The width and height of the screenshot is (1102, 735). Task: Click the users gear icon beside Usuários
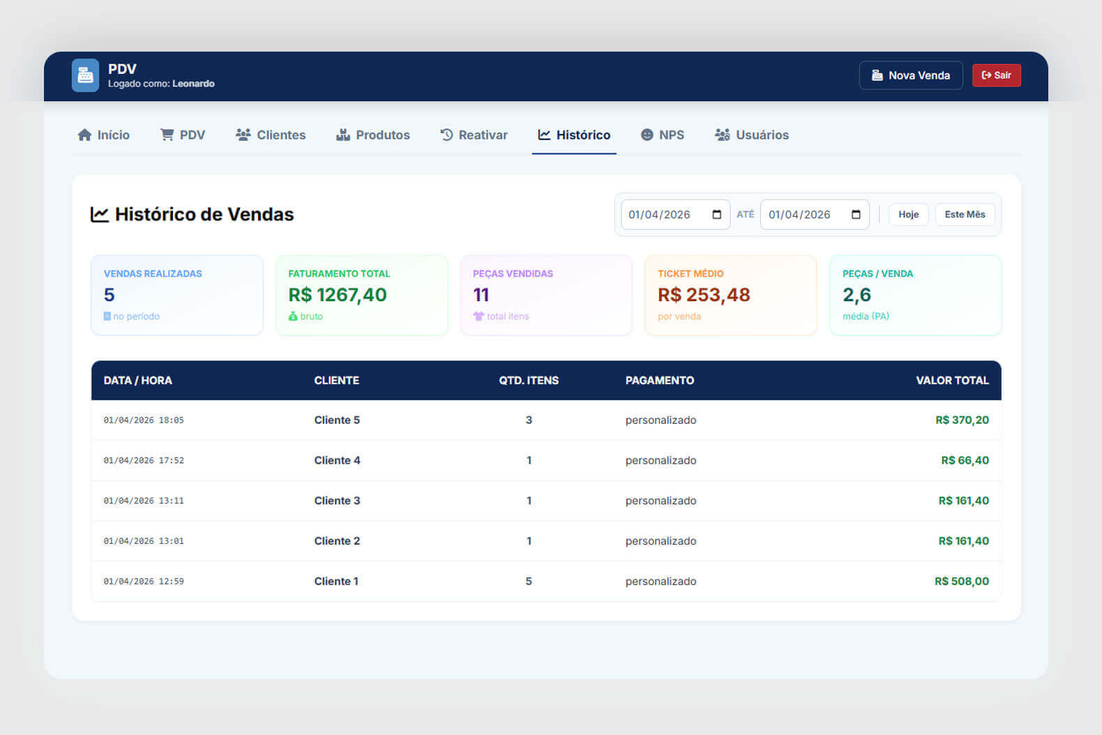point(722,135)
